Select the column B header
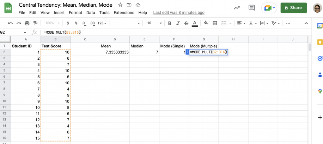This screenshot has width=323, height=144. [x=56, y=39]
